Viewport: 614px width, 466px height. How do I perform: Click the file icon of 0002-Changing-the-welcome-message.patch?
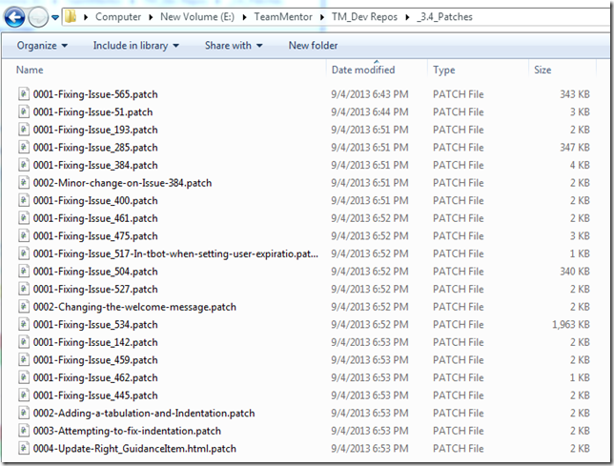[x=24, y=307]
